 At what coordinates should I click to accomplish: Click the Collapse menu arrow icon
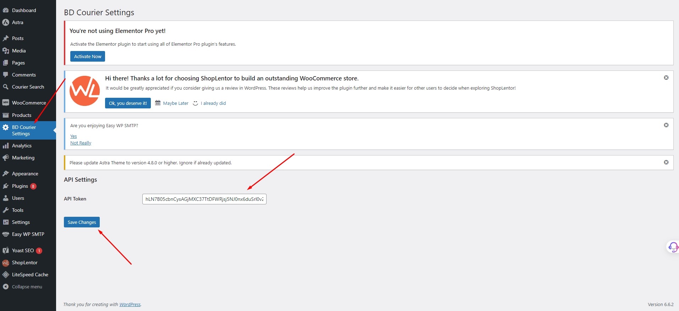[x=6, y=287]
